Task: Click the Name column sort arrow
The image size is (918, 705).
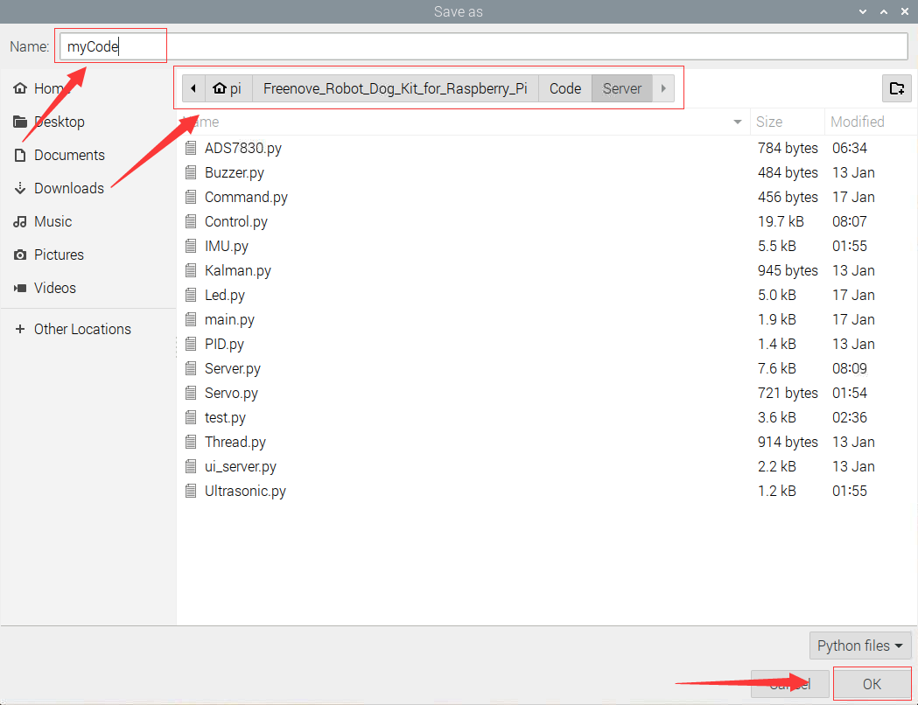Action: [738, 122]
